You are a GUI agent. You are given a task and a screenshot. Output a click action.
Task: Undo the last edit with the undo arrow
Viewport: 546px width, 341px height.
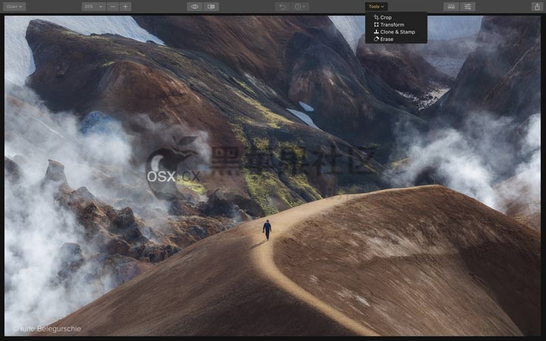[283, 7]
